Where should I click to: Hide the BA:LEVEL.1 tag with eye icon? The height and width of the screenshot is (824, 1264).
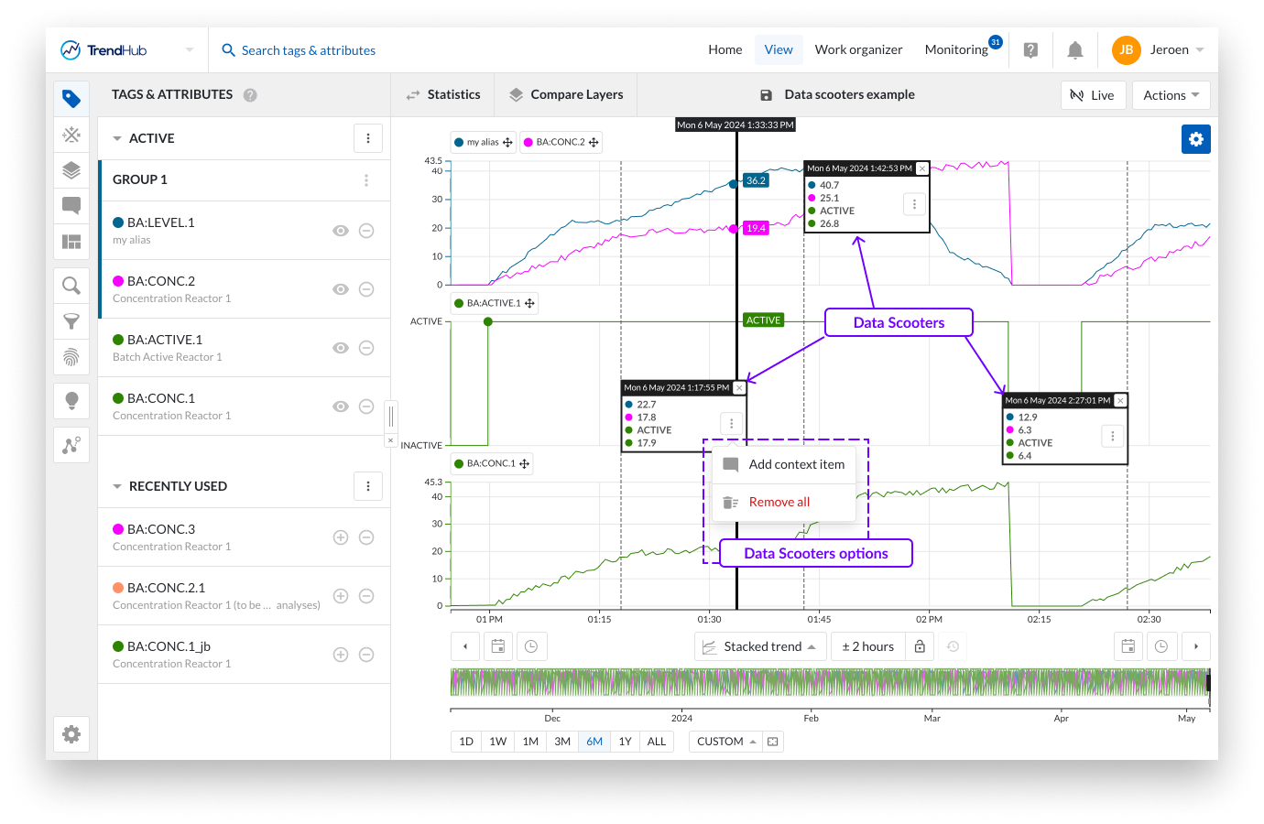coord(341,231)
